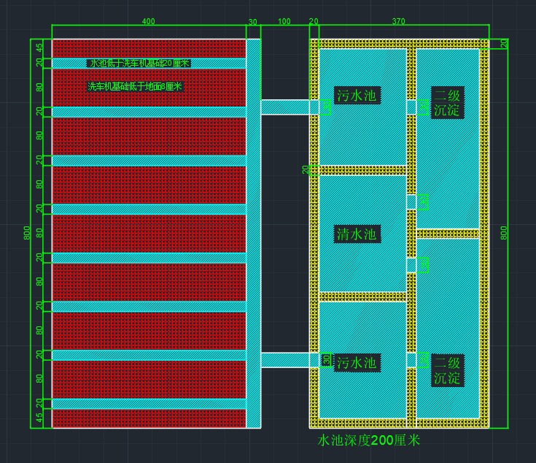Screen dimensions: 536x463
Task: Select the lower 二级沉淀 label
Action: point(448,370)
